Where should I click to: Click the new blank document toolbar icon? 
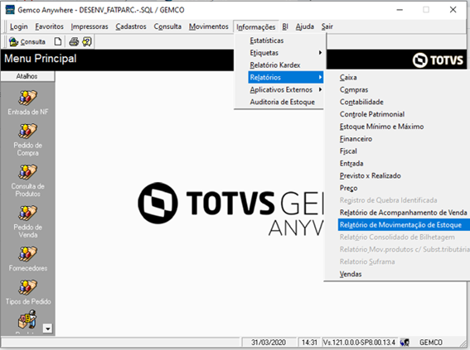point(58,41)
